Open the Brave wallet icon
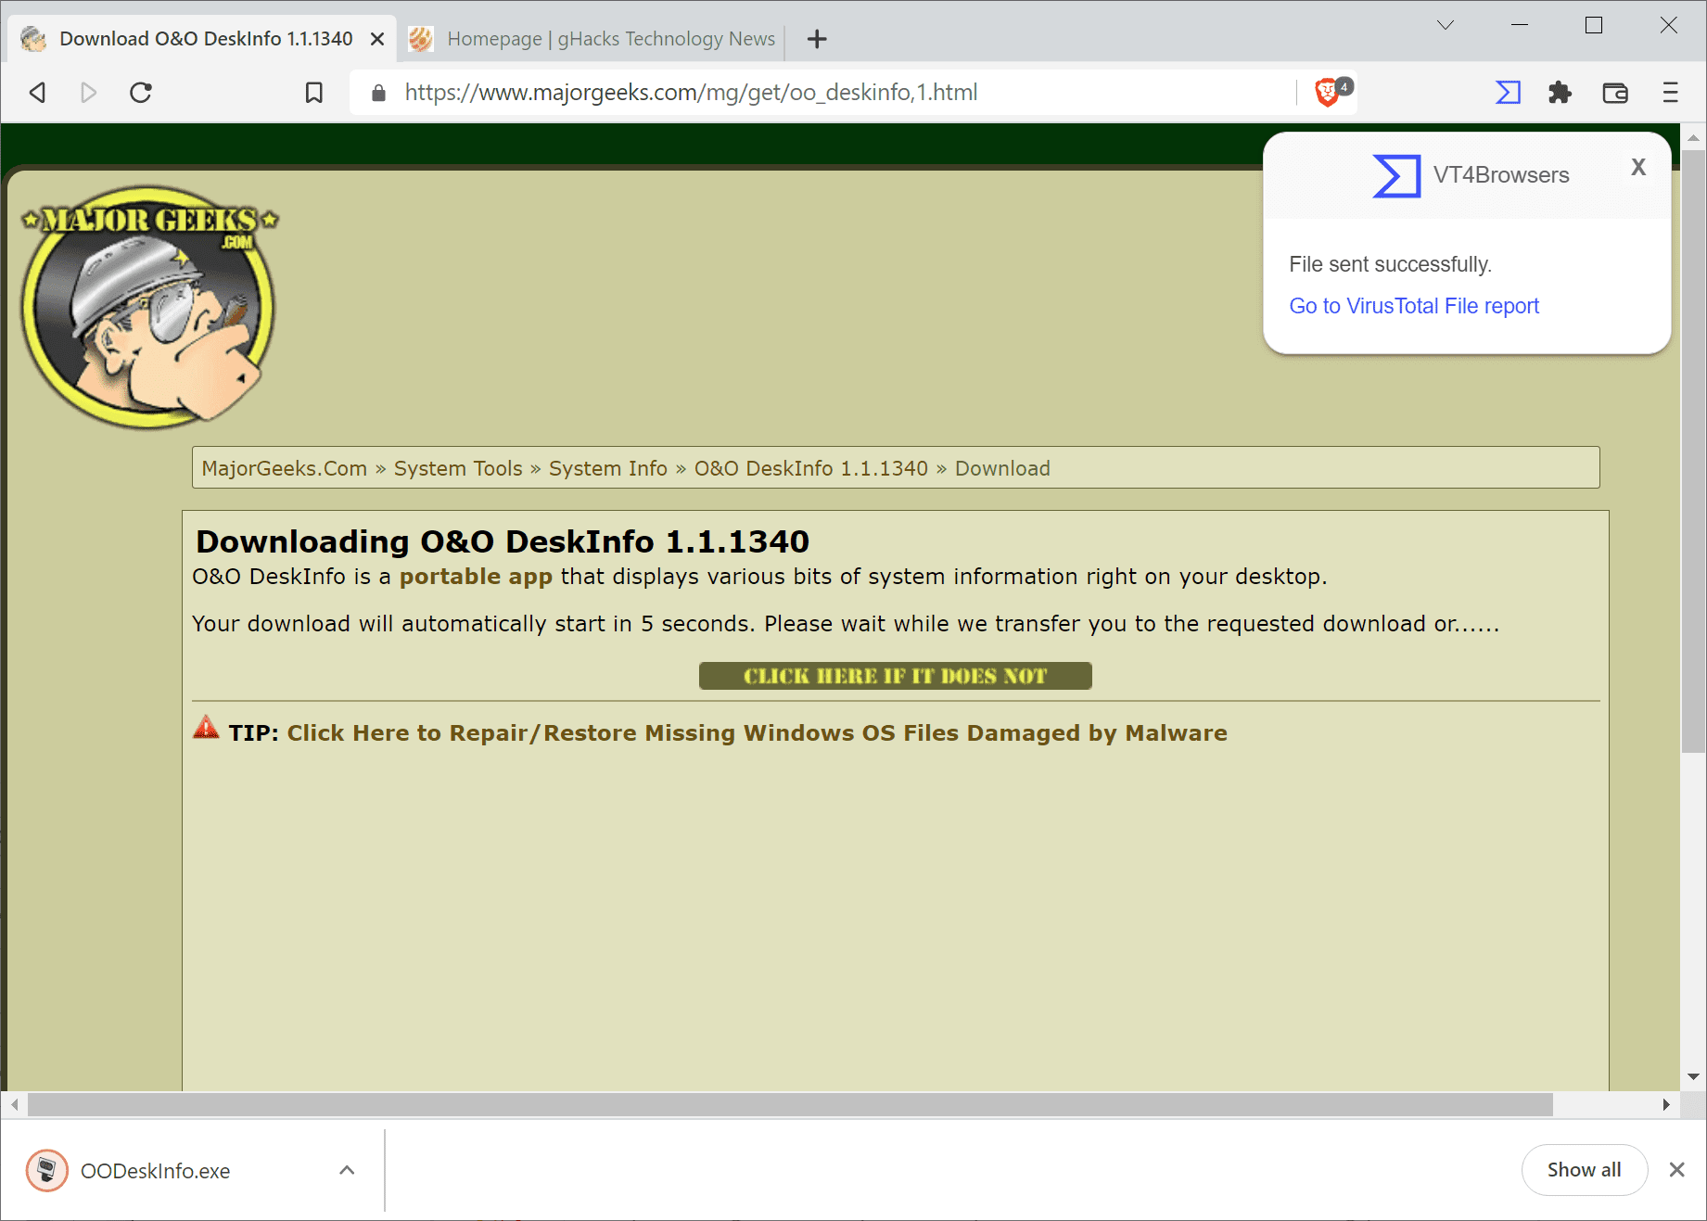Viewport: 1707px width, 1221px height. [1615, 93]
